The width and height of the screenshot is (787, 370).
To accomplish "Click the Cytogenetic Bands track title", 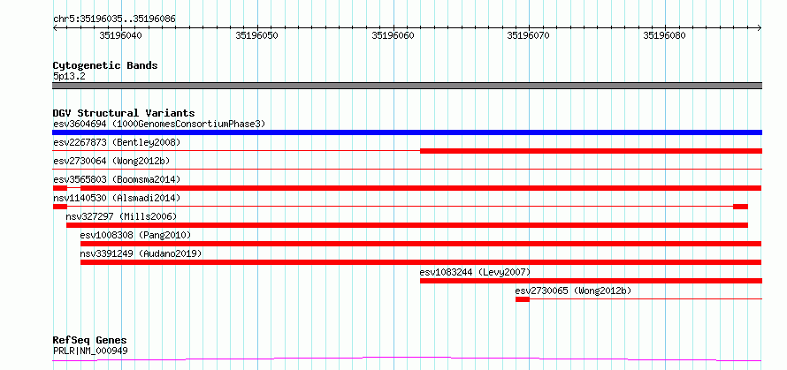I will [x=105, y=65].
